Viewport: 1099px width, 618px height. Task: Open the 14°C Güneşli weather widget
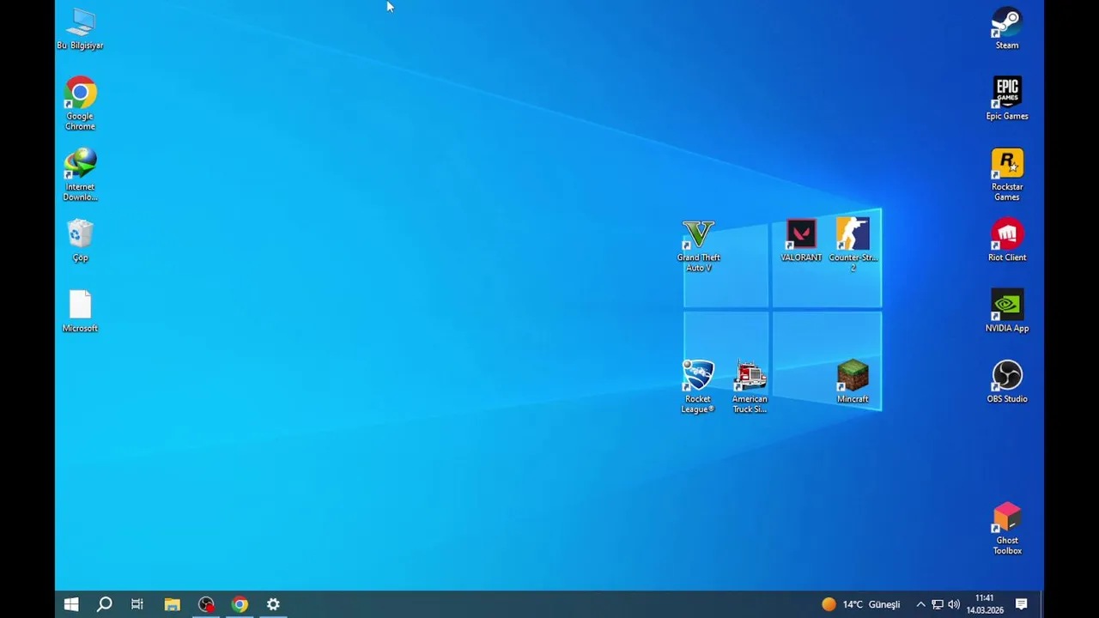(x=861, y=604)
